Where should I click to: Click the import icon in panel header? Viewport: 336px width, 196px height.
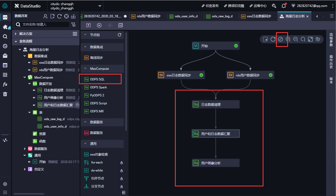point(73,16)
